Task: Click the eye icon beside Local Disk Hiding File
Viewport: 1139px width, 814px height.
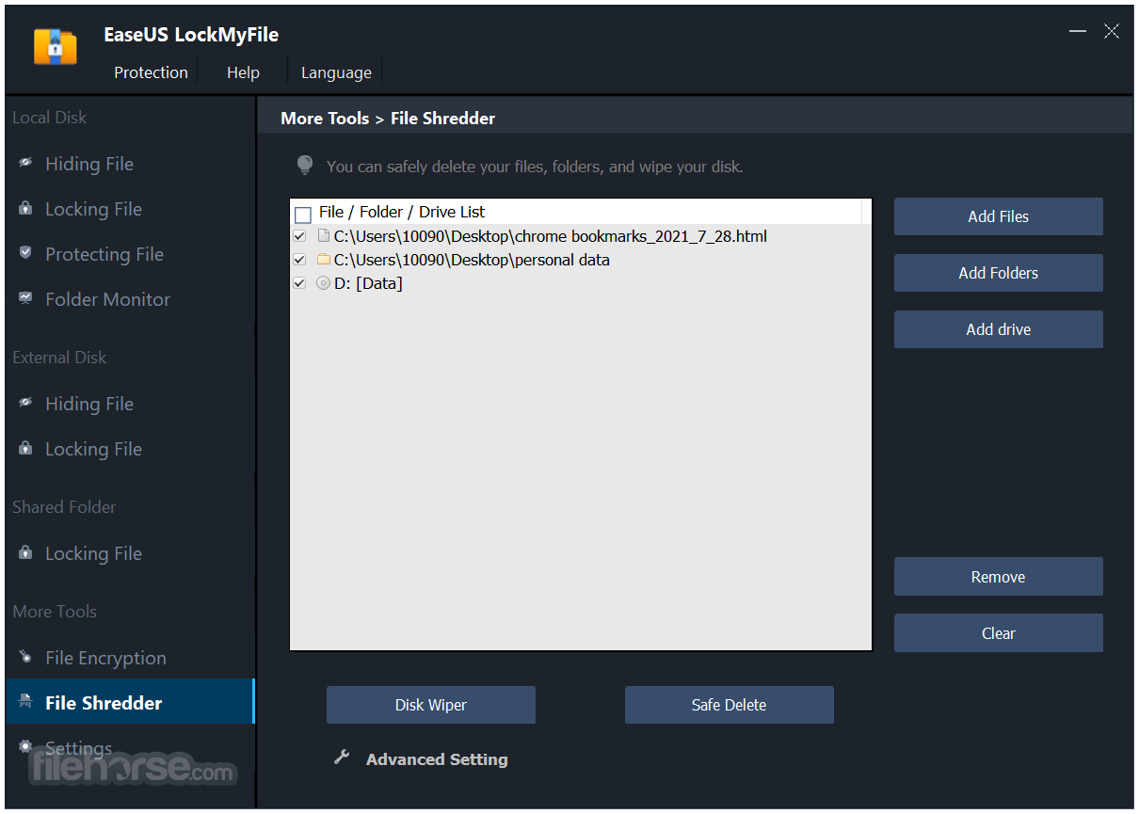Action: point(25,163)
